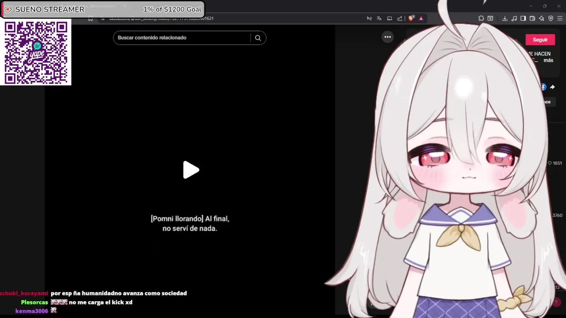
Task: Click the video caption 'no serví de nada.'
Action: point(190,229)
